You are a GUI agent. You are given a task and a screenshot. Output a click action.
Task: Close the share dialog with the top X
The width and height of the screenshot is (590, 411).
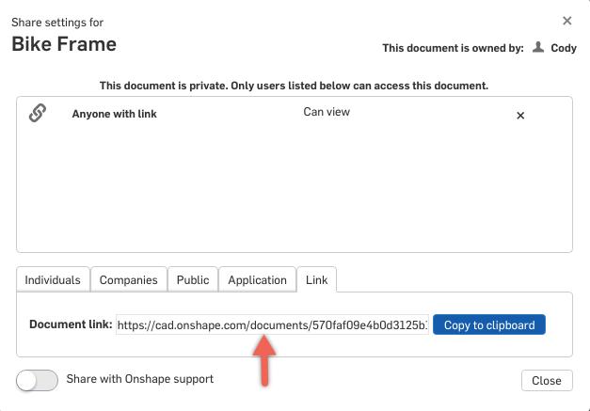point(566,21)
